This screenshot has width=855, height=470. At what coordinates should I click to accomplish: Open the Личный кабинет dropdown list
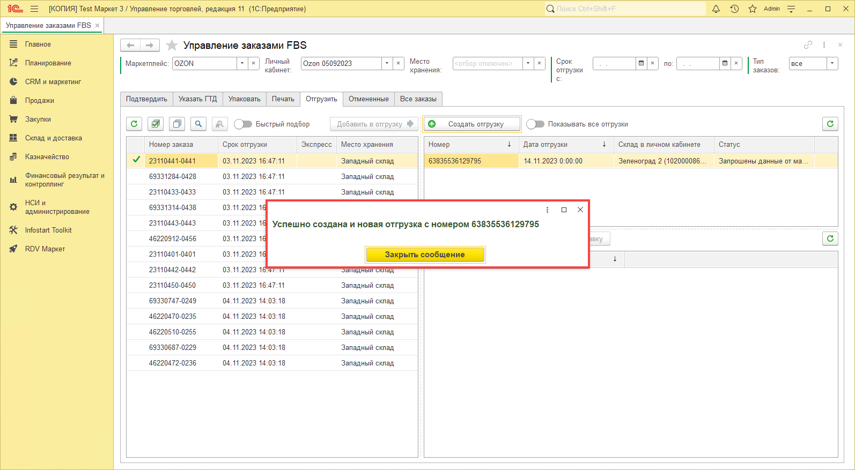coord(387,63)
